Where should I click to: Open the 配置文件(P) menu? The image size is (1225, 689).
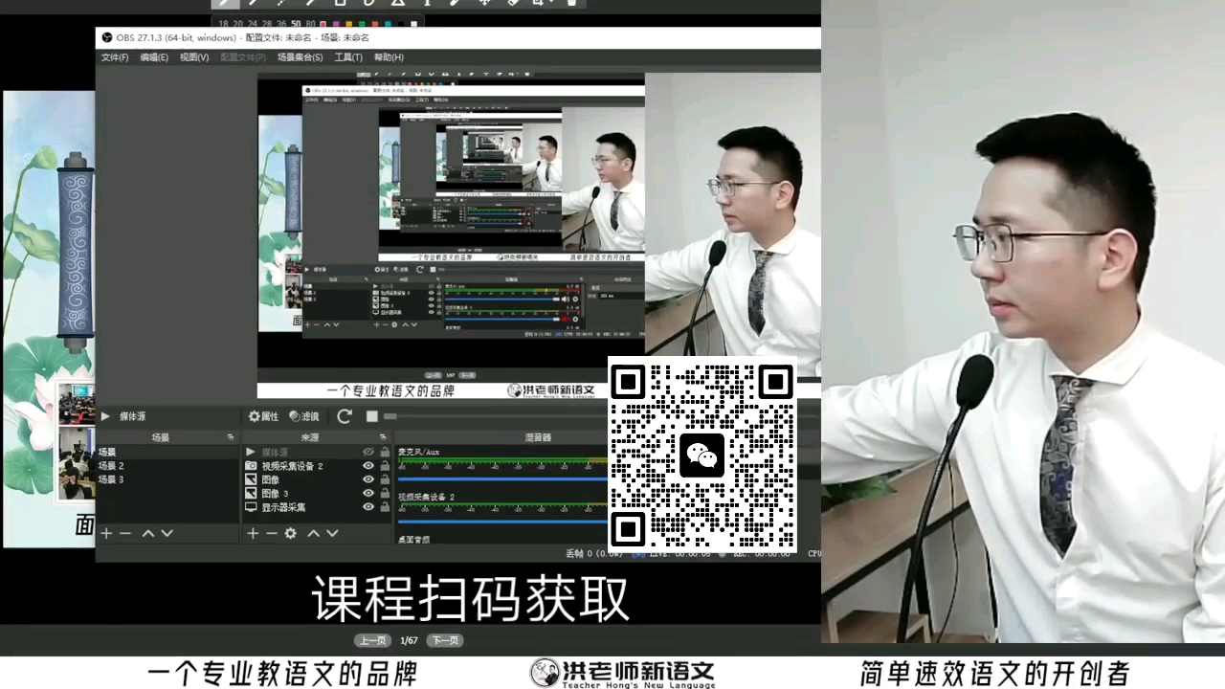point(243,57)
